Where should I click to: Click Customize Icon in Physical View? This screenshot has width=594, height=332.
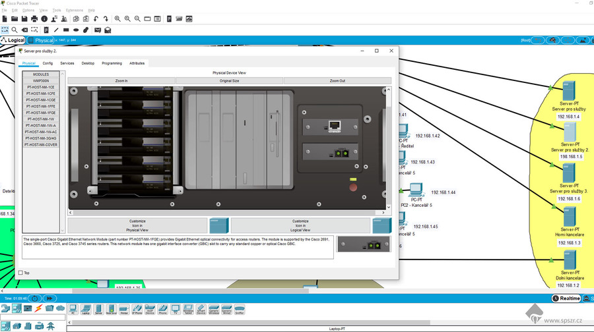[137, 225]
